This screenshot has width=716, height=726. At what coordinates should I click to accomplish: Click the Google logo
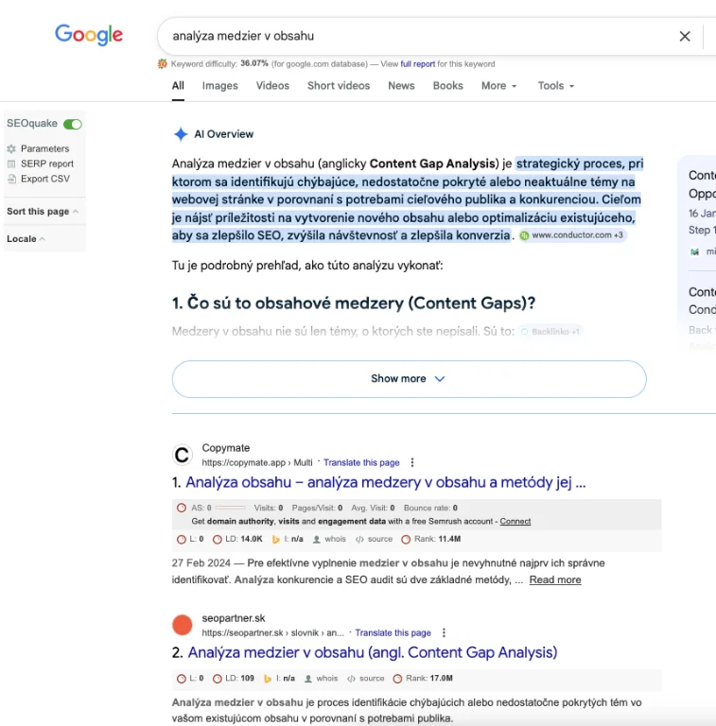point(89,35)
